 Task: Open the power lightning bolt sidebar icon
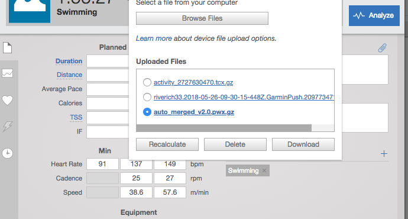coord(7,127)
